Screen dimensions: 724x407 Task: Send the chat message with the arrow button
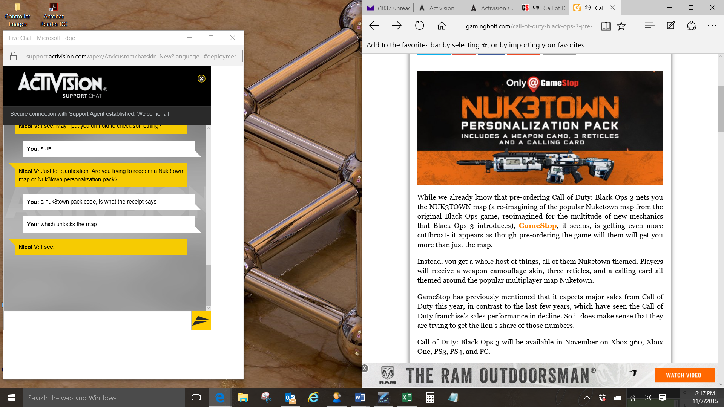coord(201,321)
